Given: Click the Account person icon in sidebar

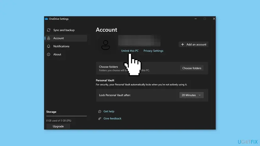Looking at the screenshot, I should point(49,38).
